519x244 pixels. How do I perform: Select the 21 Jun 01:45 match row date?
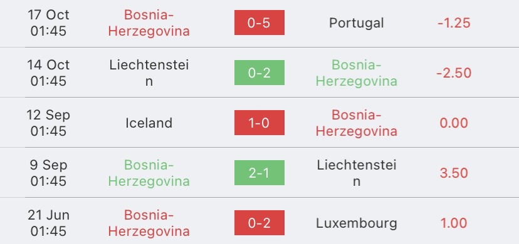point(48,223)
